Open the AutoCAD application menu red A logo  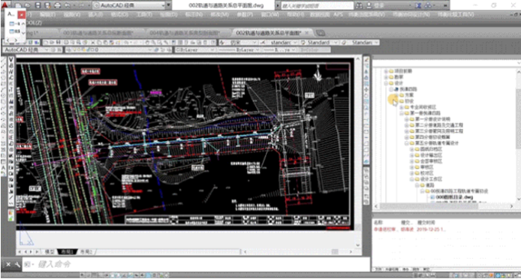[x=5, y=5]
